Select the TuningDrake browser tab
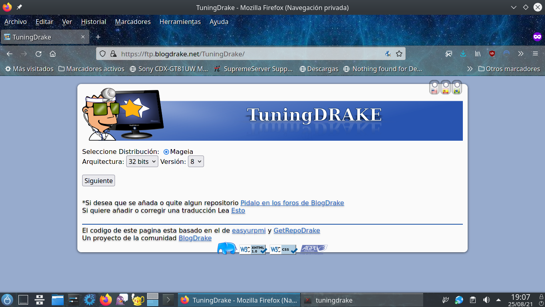This screenshot has height=307, width=545. point(45,37)
